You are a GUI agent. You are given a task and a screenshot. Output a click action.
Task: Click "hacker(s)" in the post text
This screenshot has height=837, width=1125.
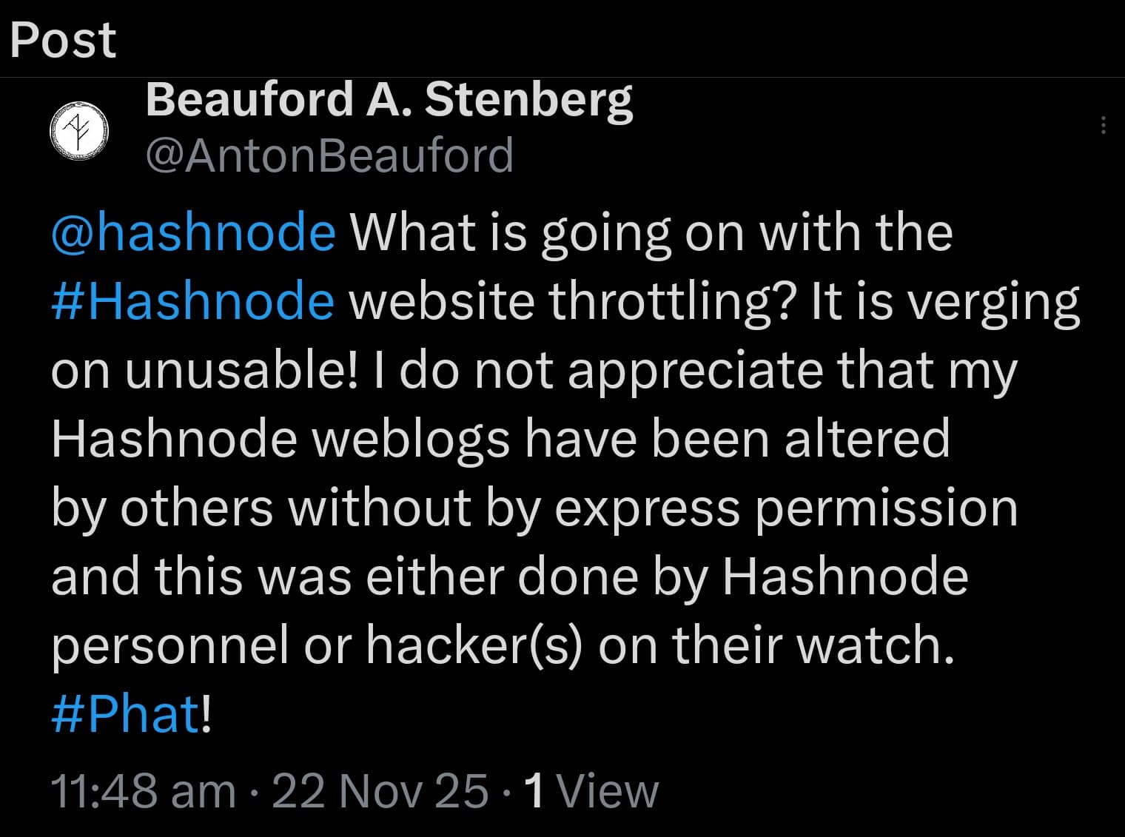click(x=474, y=645)
